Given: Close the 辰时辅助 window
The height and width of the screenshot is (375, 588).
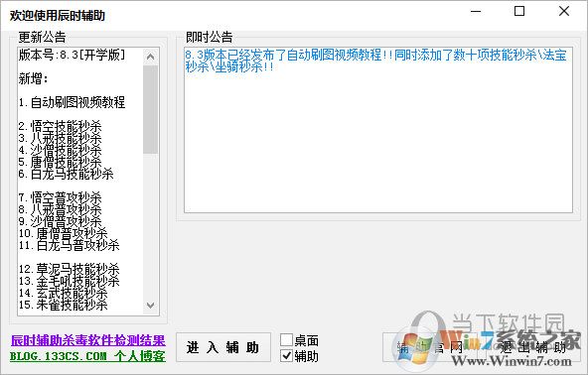Looking at the screenshot, I should click(564, 11).
